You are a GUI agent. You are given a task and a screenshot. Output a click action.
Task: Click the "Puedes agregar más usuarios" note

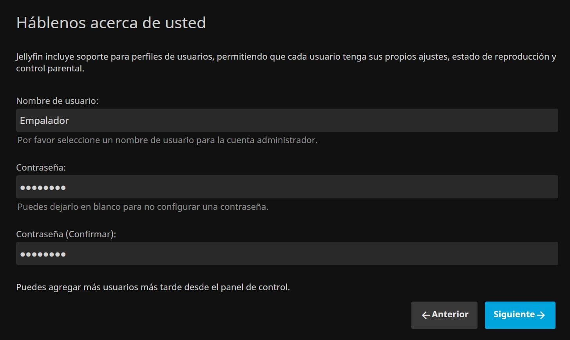pos(153,287)
